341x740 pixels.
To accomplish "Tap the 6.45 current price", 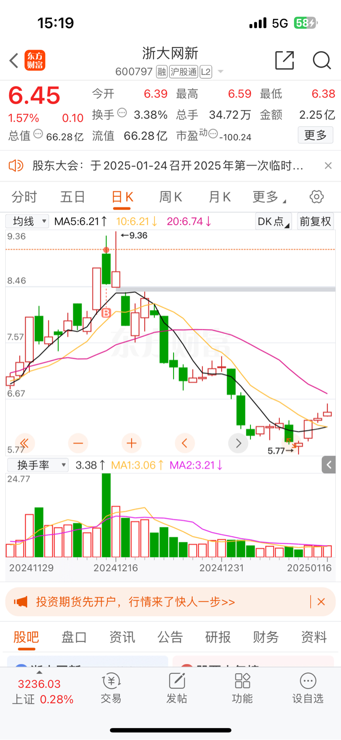I will 34,96.
